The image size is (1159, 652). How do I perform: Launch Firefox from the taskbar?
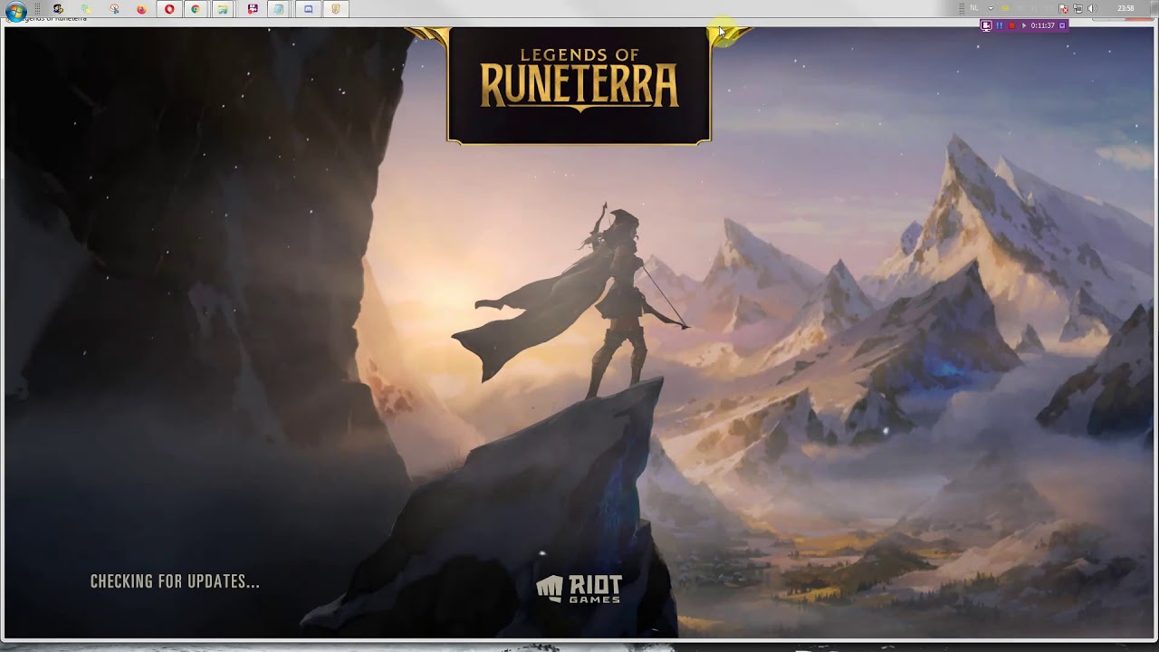[x=141, y=9]
